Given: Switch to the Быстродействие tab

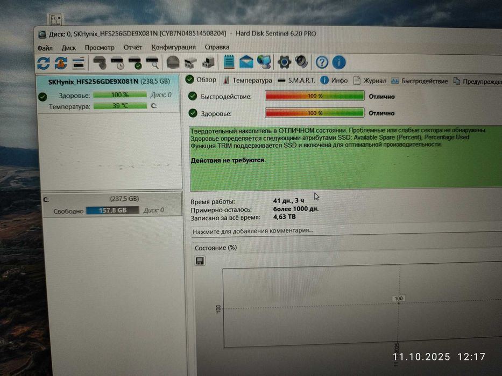Looking at the screenshot, I should pos(419,81).
